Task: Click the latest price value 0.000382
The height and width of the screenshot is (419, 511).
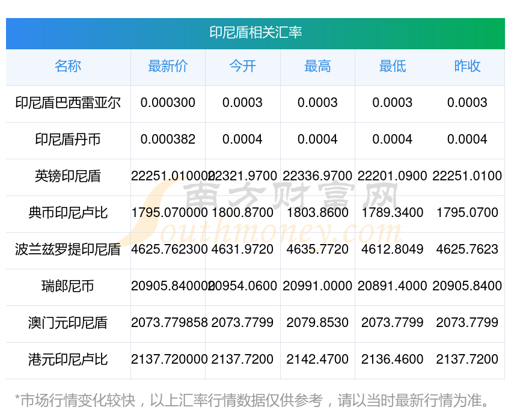Action: coord(168,139)
